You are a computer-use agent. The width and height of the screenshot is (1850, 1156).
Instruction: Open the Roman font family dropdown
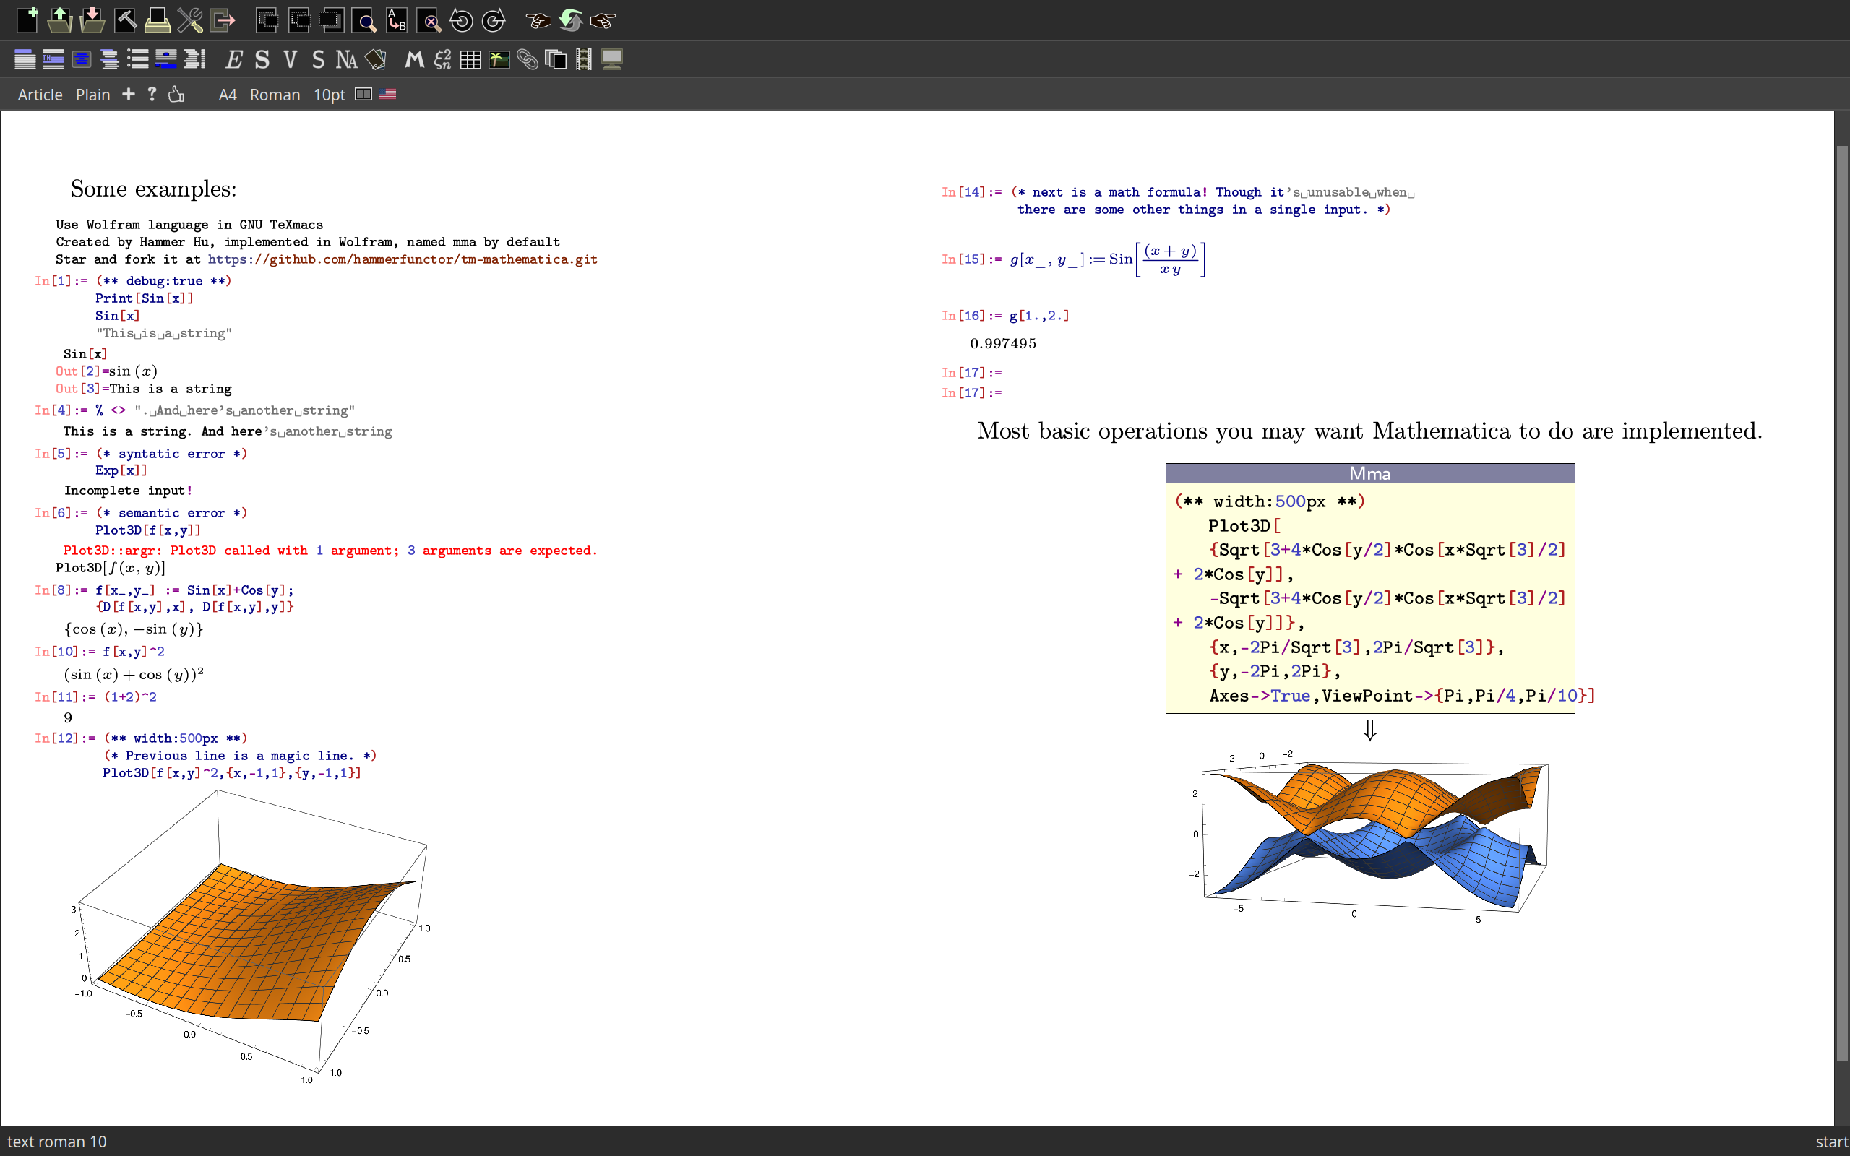point(275,95)
